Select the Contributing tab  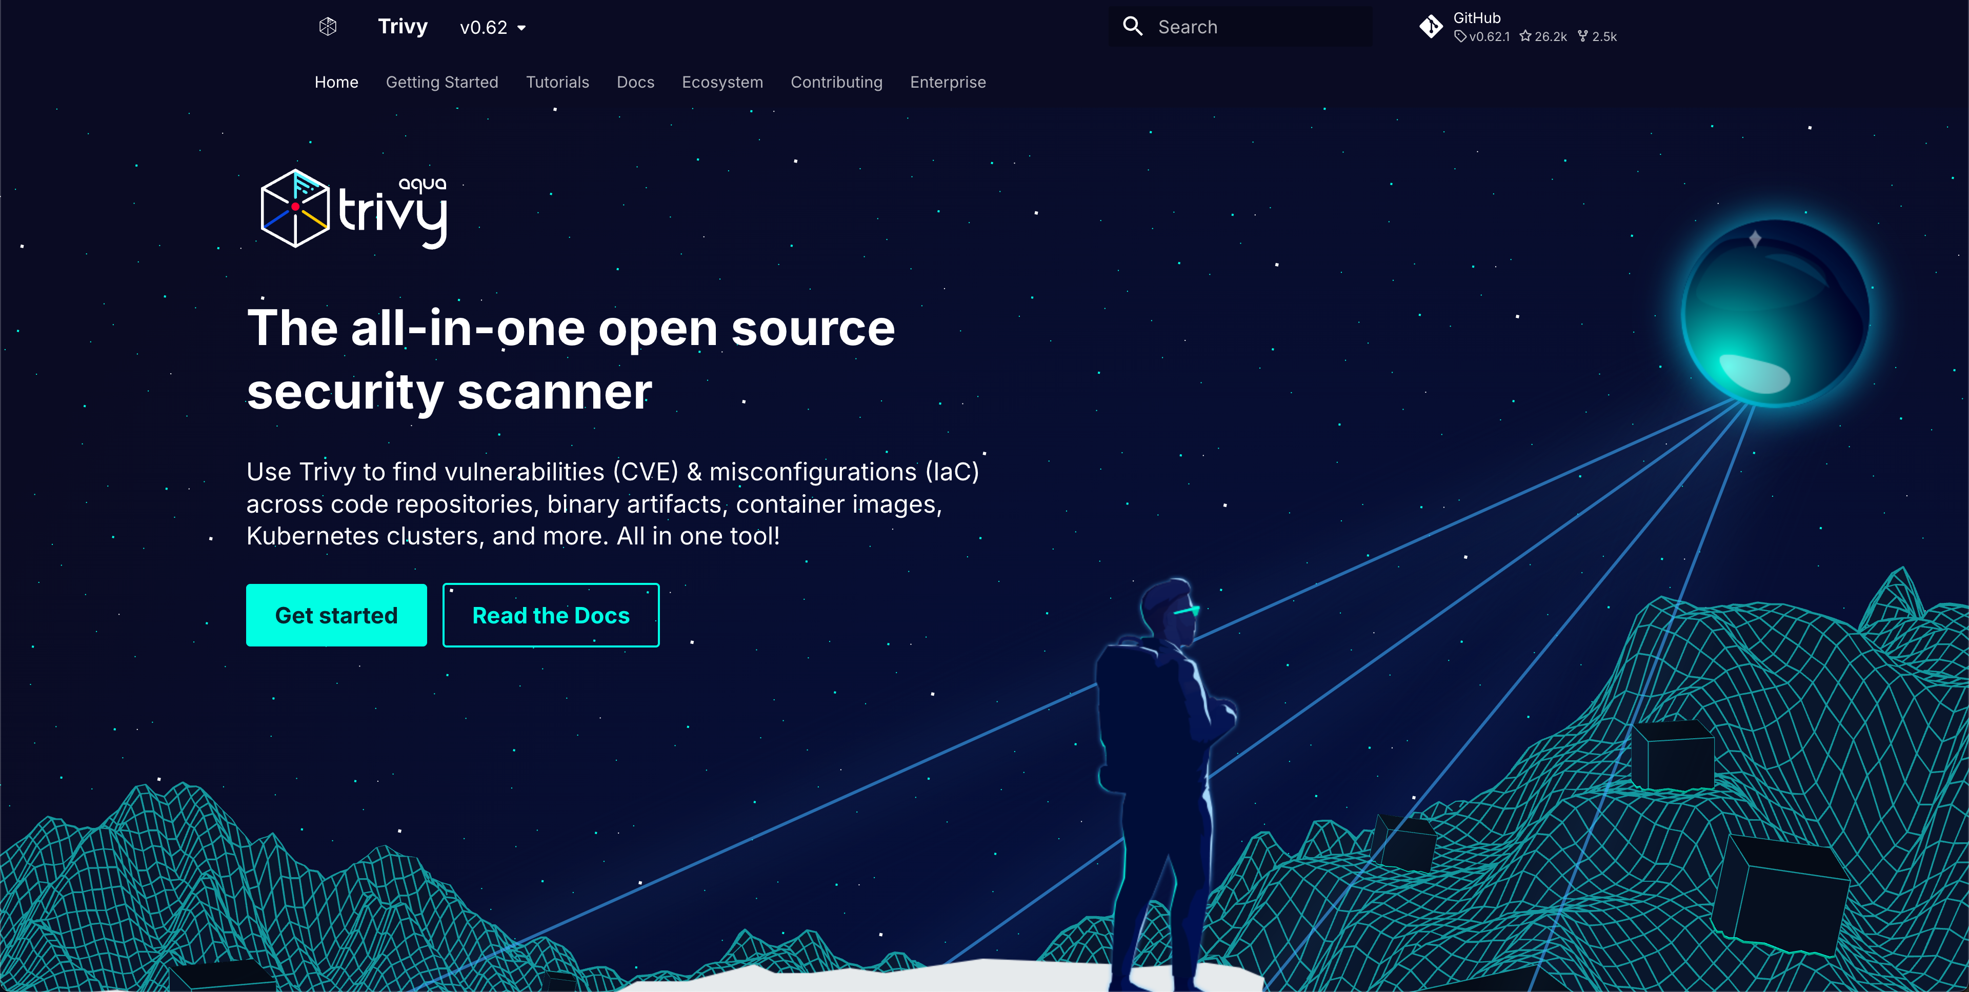coord(836,83)
